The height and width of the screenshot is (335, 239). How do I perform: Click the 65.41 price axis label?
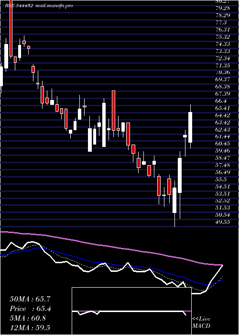223,108
